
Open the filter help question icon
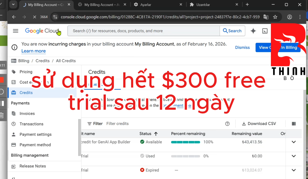(x=227, y=124)
